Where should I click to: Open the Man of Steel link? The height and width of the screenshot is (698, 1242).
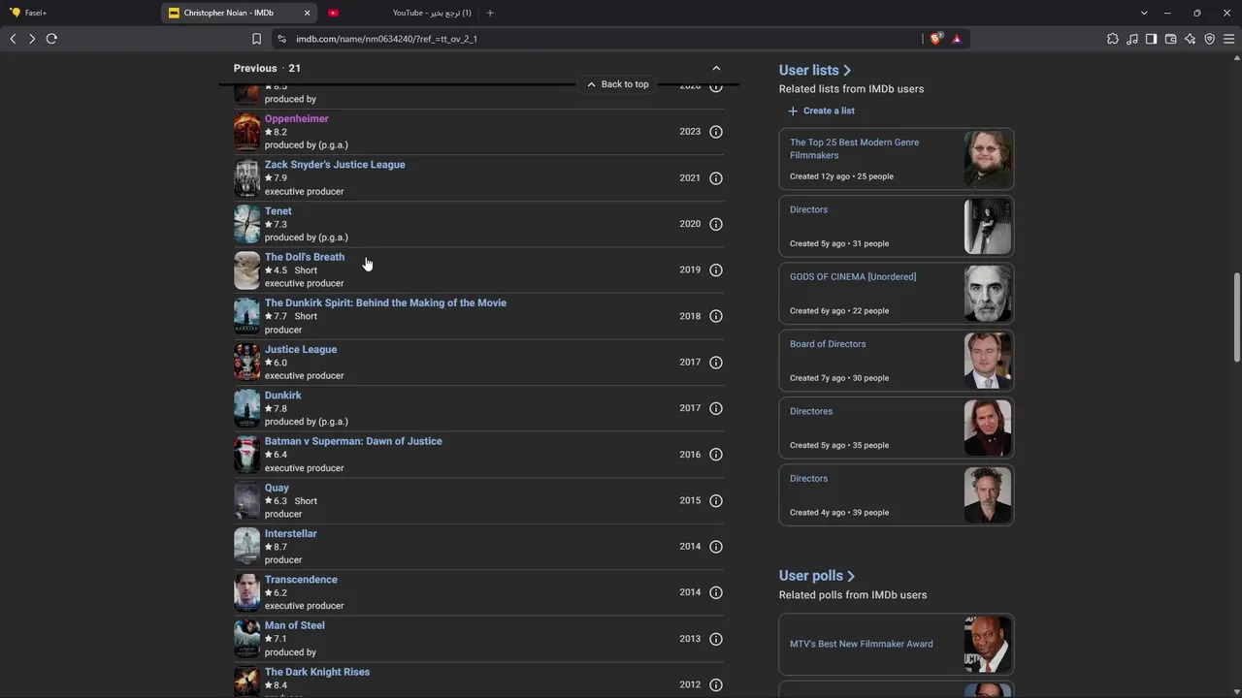tap(295, 625)
